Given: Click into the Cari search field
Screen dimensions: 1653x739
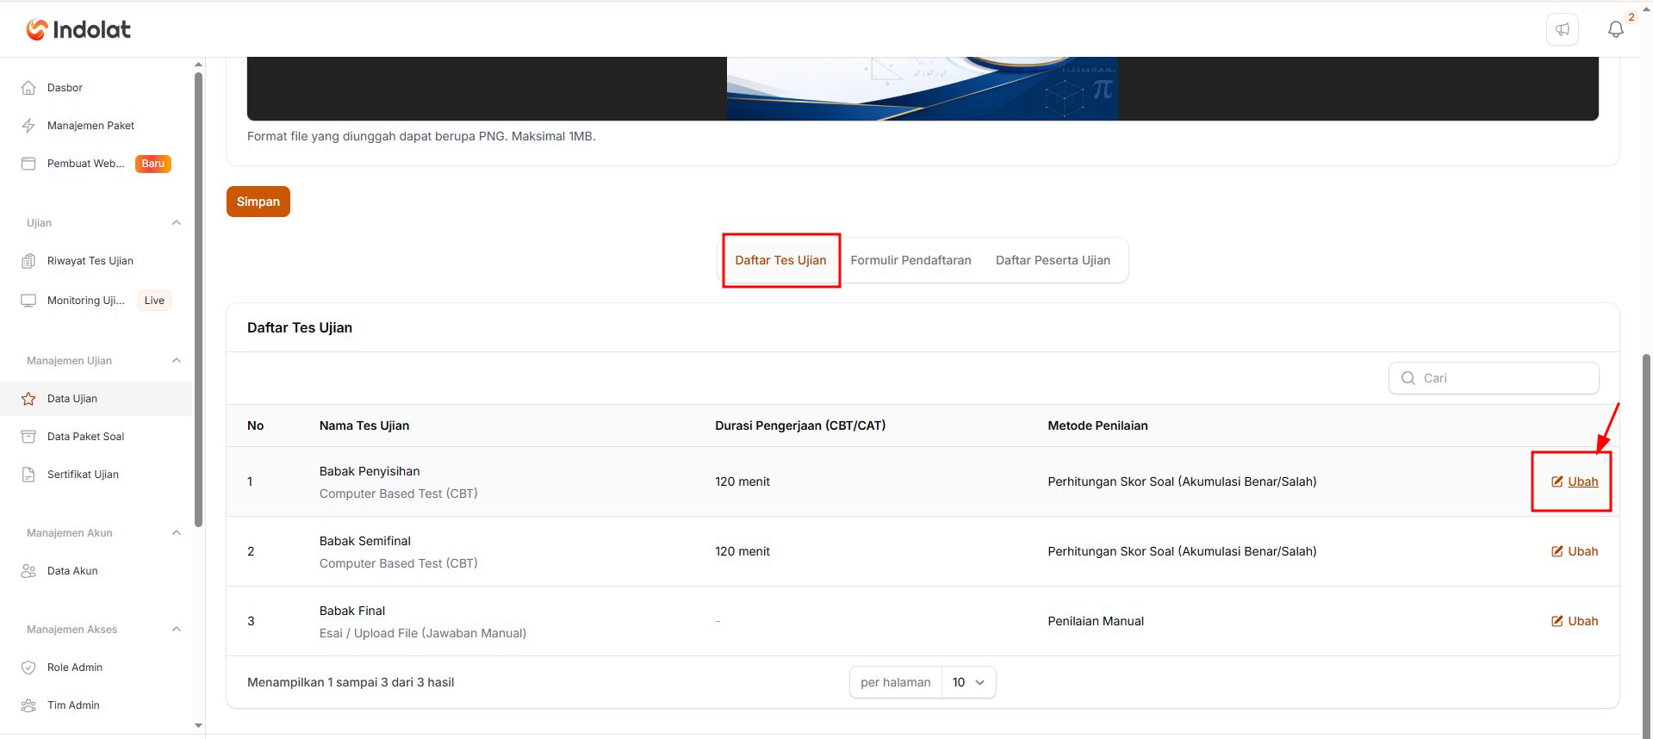Looking at the screenshot, I should 1494,378.
